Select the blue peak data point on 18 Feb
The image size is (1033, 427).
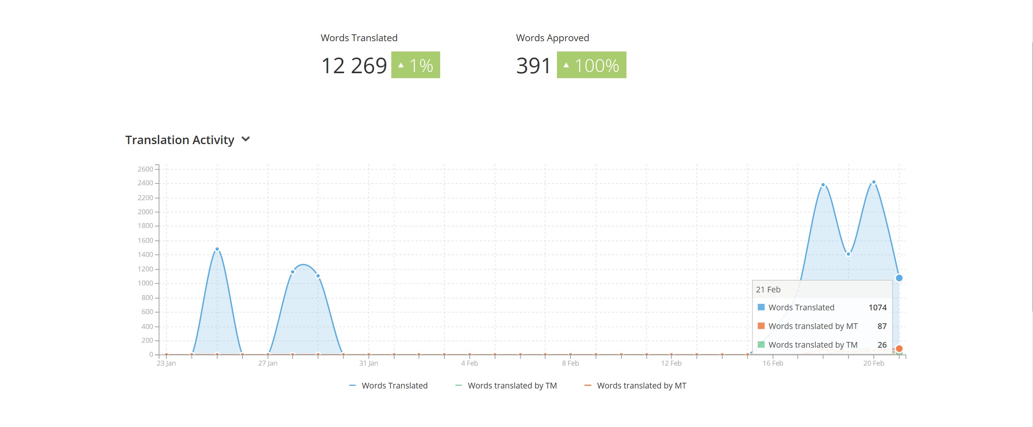pyautogui.click(x=823, y=185)
